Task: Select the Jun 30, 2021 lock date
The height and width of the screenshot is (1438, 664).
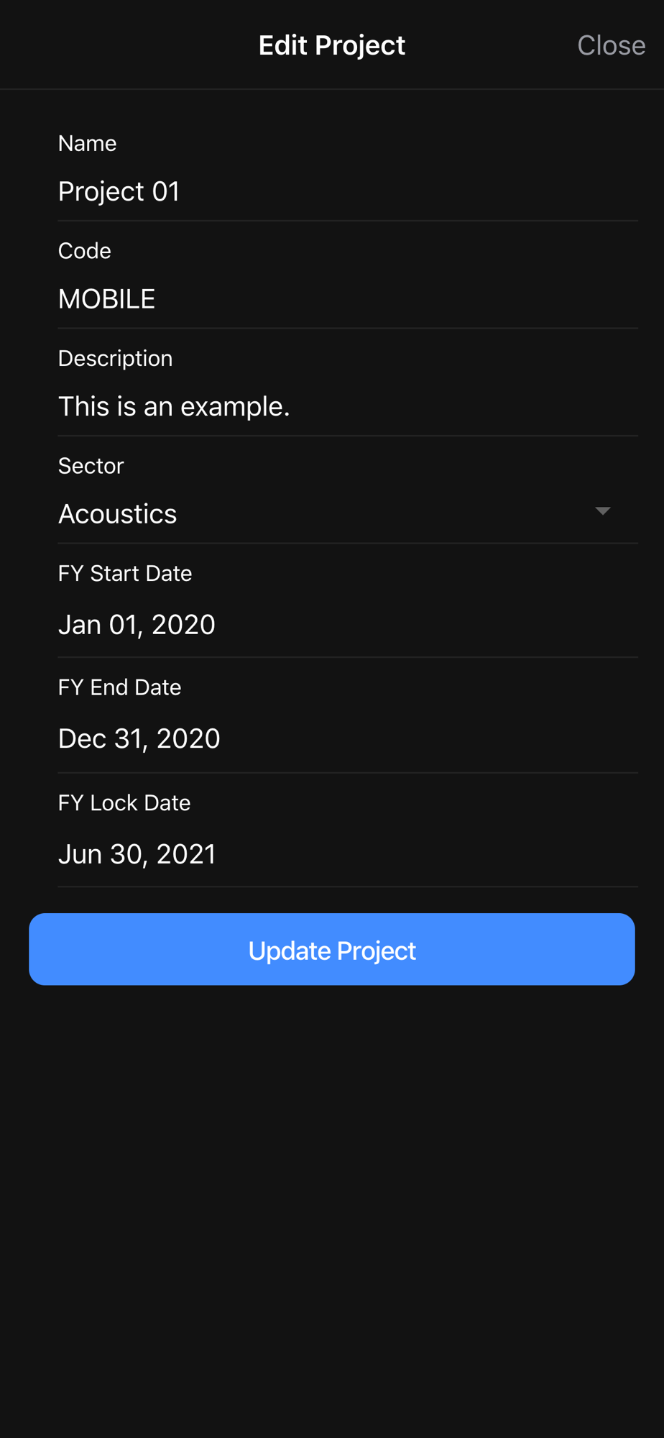Action: pyautogui.click(x=137, y=854)
